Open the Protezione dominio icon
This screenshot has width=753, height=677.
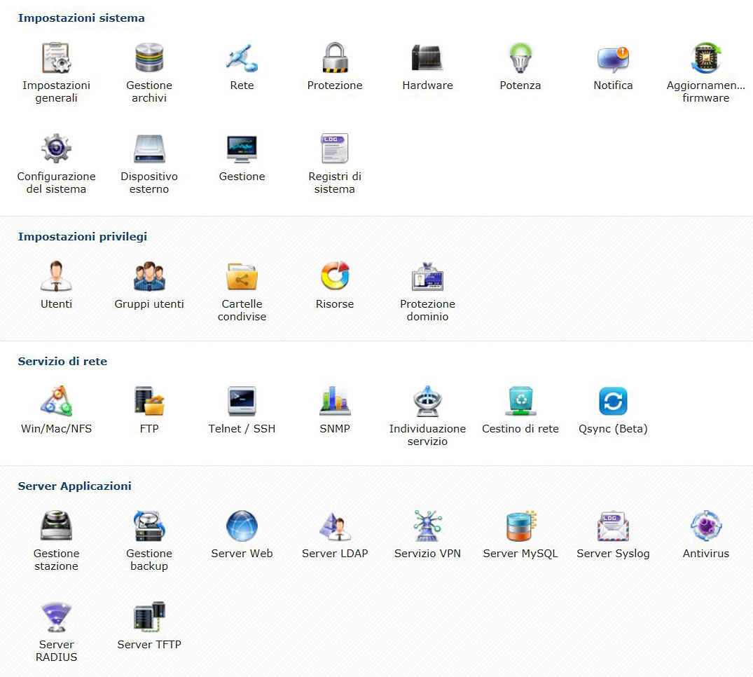427,277
